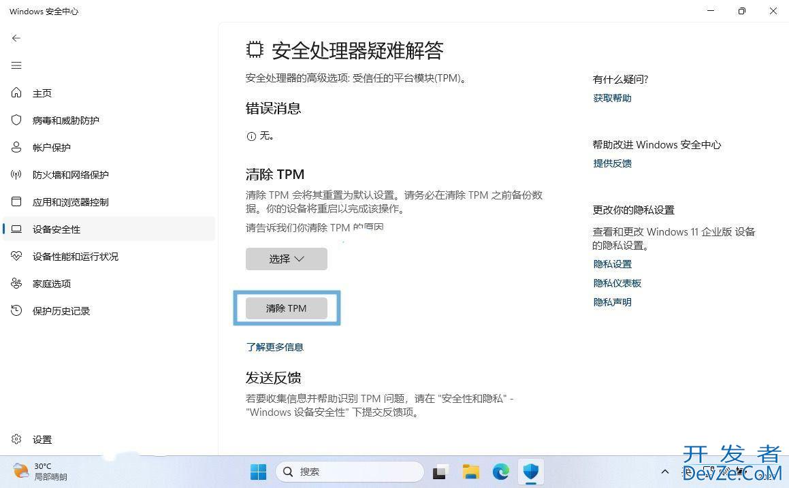Viewport: 789px width, 488px height.
Task: Open File Explorer from the taskbar
Action: tap(470, 472)
